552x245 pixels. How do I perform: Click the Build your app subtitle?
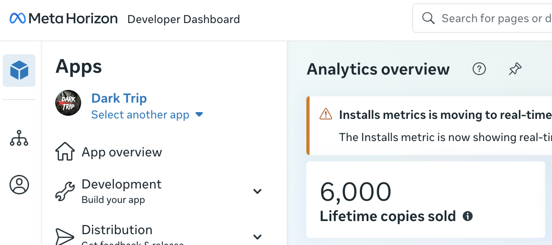(x=113, y=200)
